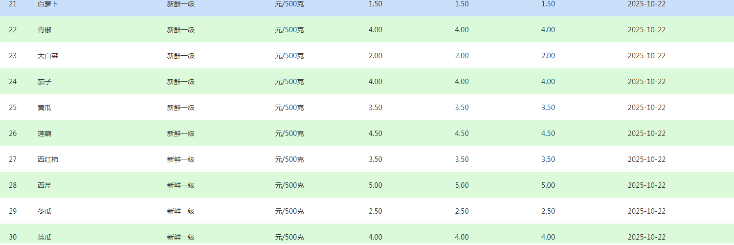Click row number 23 index cell
Viewport: 734px width, 245px height.
[x=13, y=56]
